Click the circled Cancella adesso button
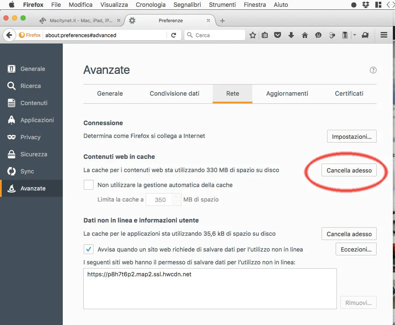The image size is (395, 325). pyautogui.click(x=349, y=170)
